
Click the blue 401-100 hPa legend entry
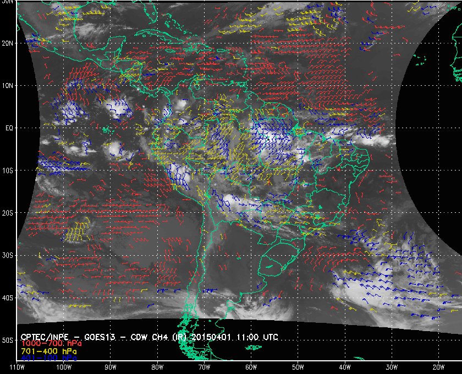pos(48,358)
